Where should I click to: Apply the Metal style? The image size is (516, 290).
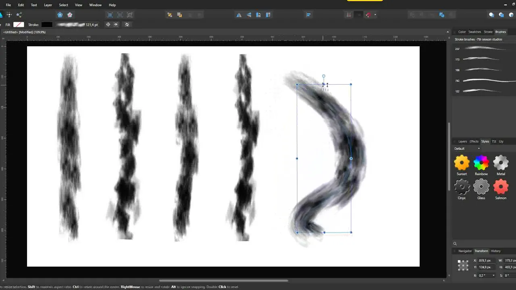click(501, 166)
